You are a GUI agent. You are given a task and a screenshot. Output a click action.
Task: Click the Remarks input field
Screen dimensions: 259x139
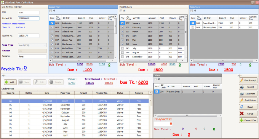32,56
